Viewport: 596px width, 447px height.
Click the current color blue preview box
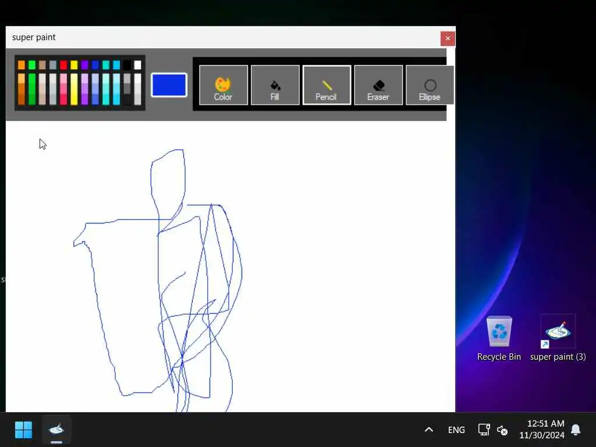coord(169,85)
